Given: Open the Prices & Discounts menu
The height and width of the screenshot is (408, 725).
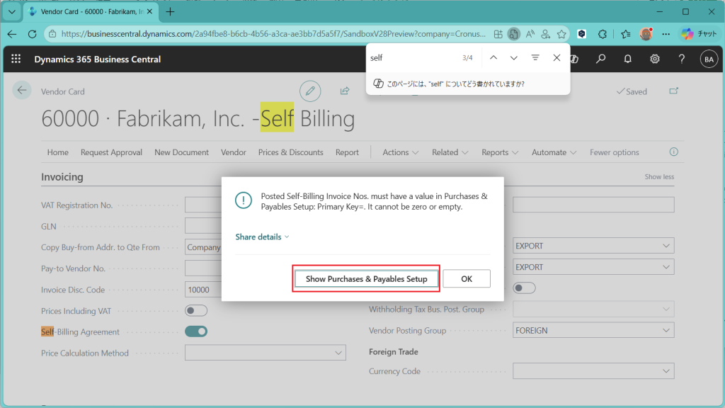Looking at the screenshot, I should point(290,152).
